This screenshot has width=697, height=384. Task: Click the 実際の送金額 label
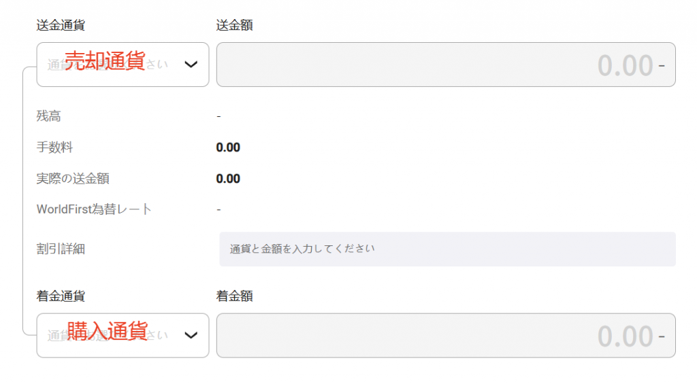coord(73,179)
